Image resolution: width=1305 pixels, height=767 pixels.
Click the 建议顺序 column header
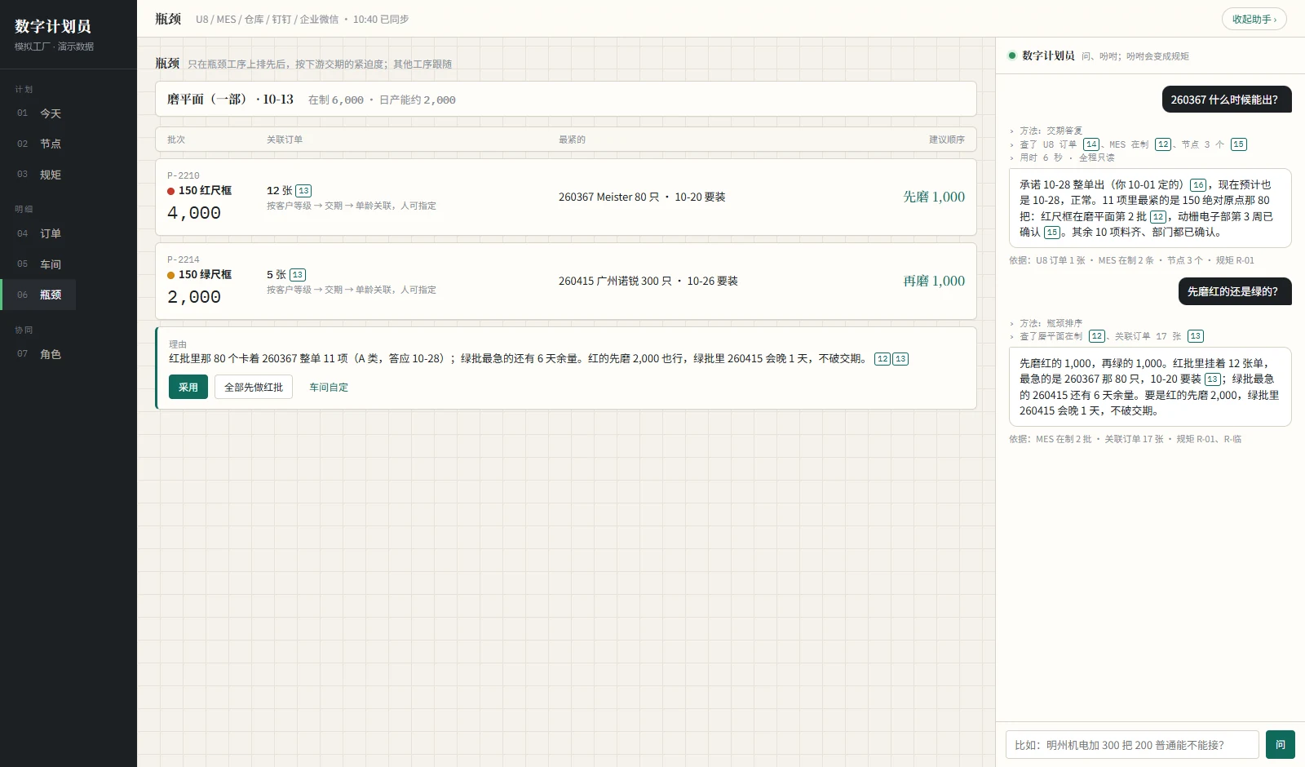coord(947,140)
